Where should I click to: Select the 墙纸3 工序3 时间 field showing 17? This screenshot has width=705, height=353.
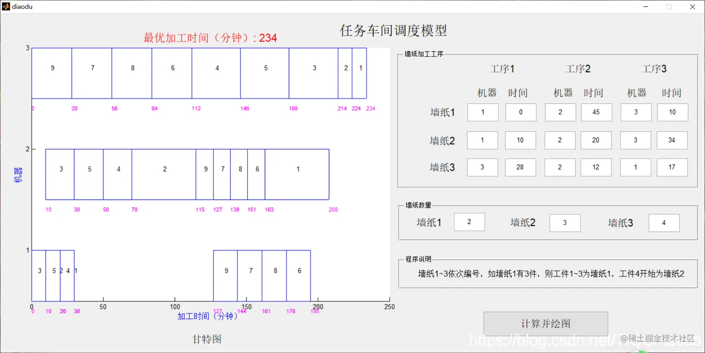tap(671, 167)
